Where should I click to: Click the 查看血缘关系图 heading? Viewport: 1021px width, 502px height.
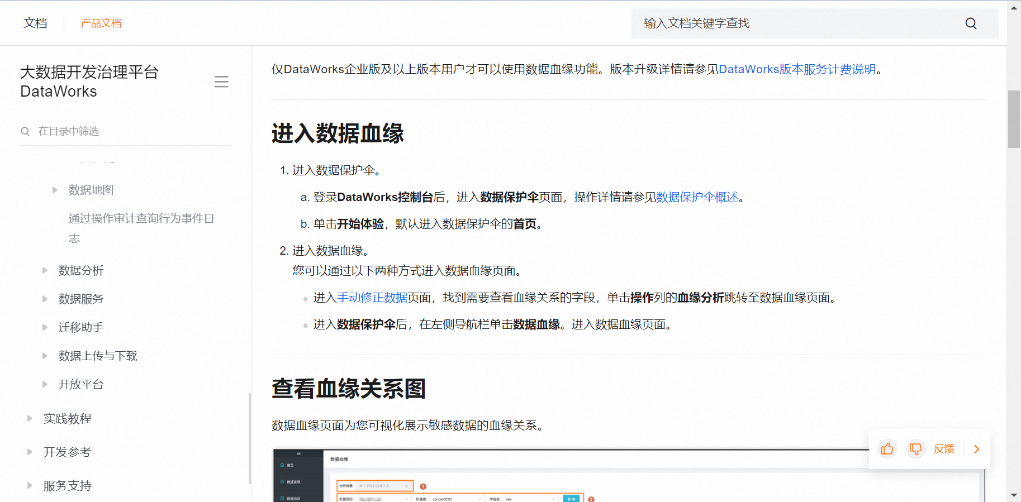tap(349, 389)
